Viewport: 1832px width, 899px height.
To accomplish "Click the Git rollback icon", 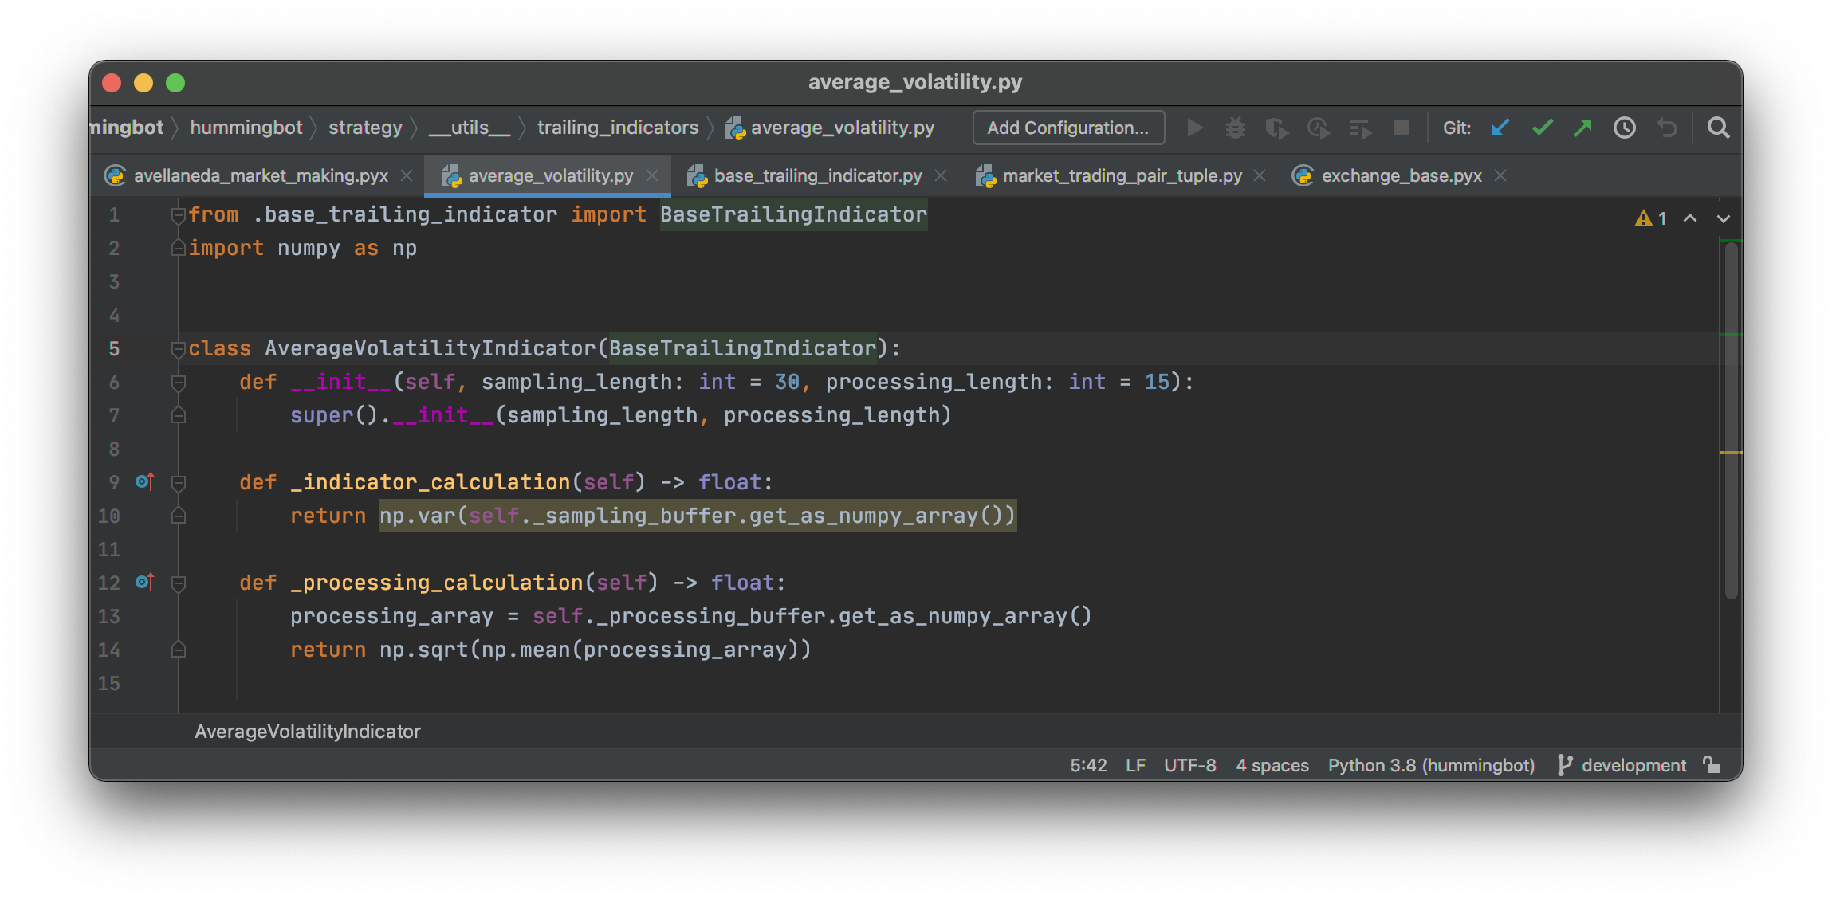I will pyautogui.click(x=1666, y=128).
